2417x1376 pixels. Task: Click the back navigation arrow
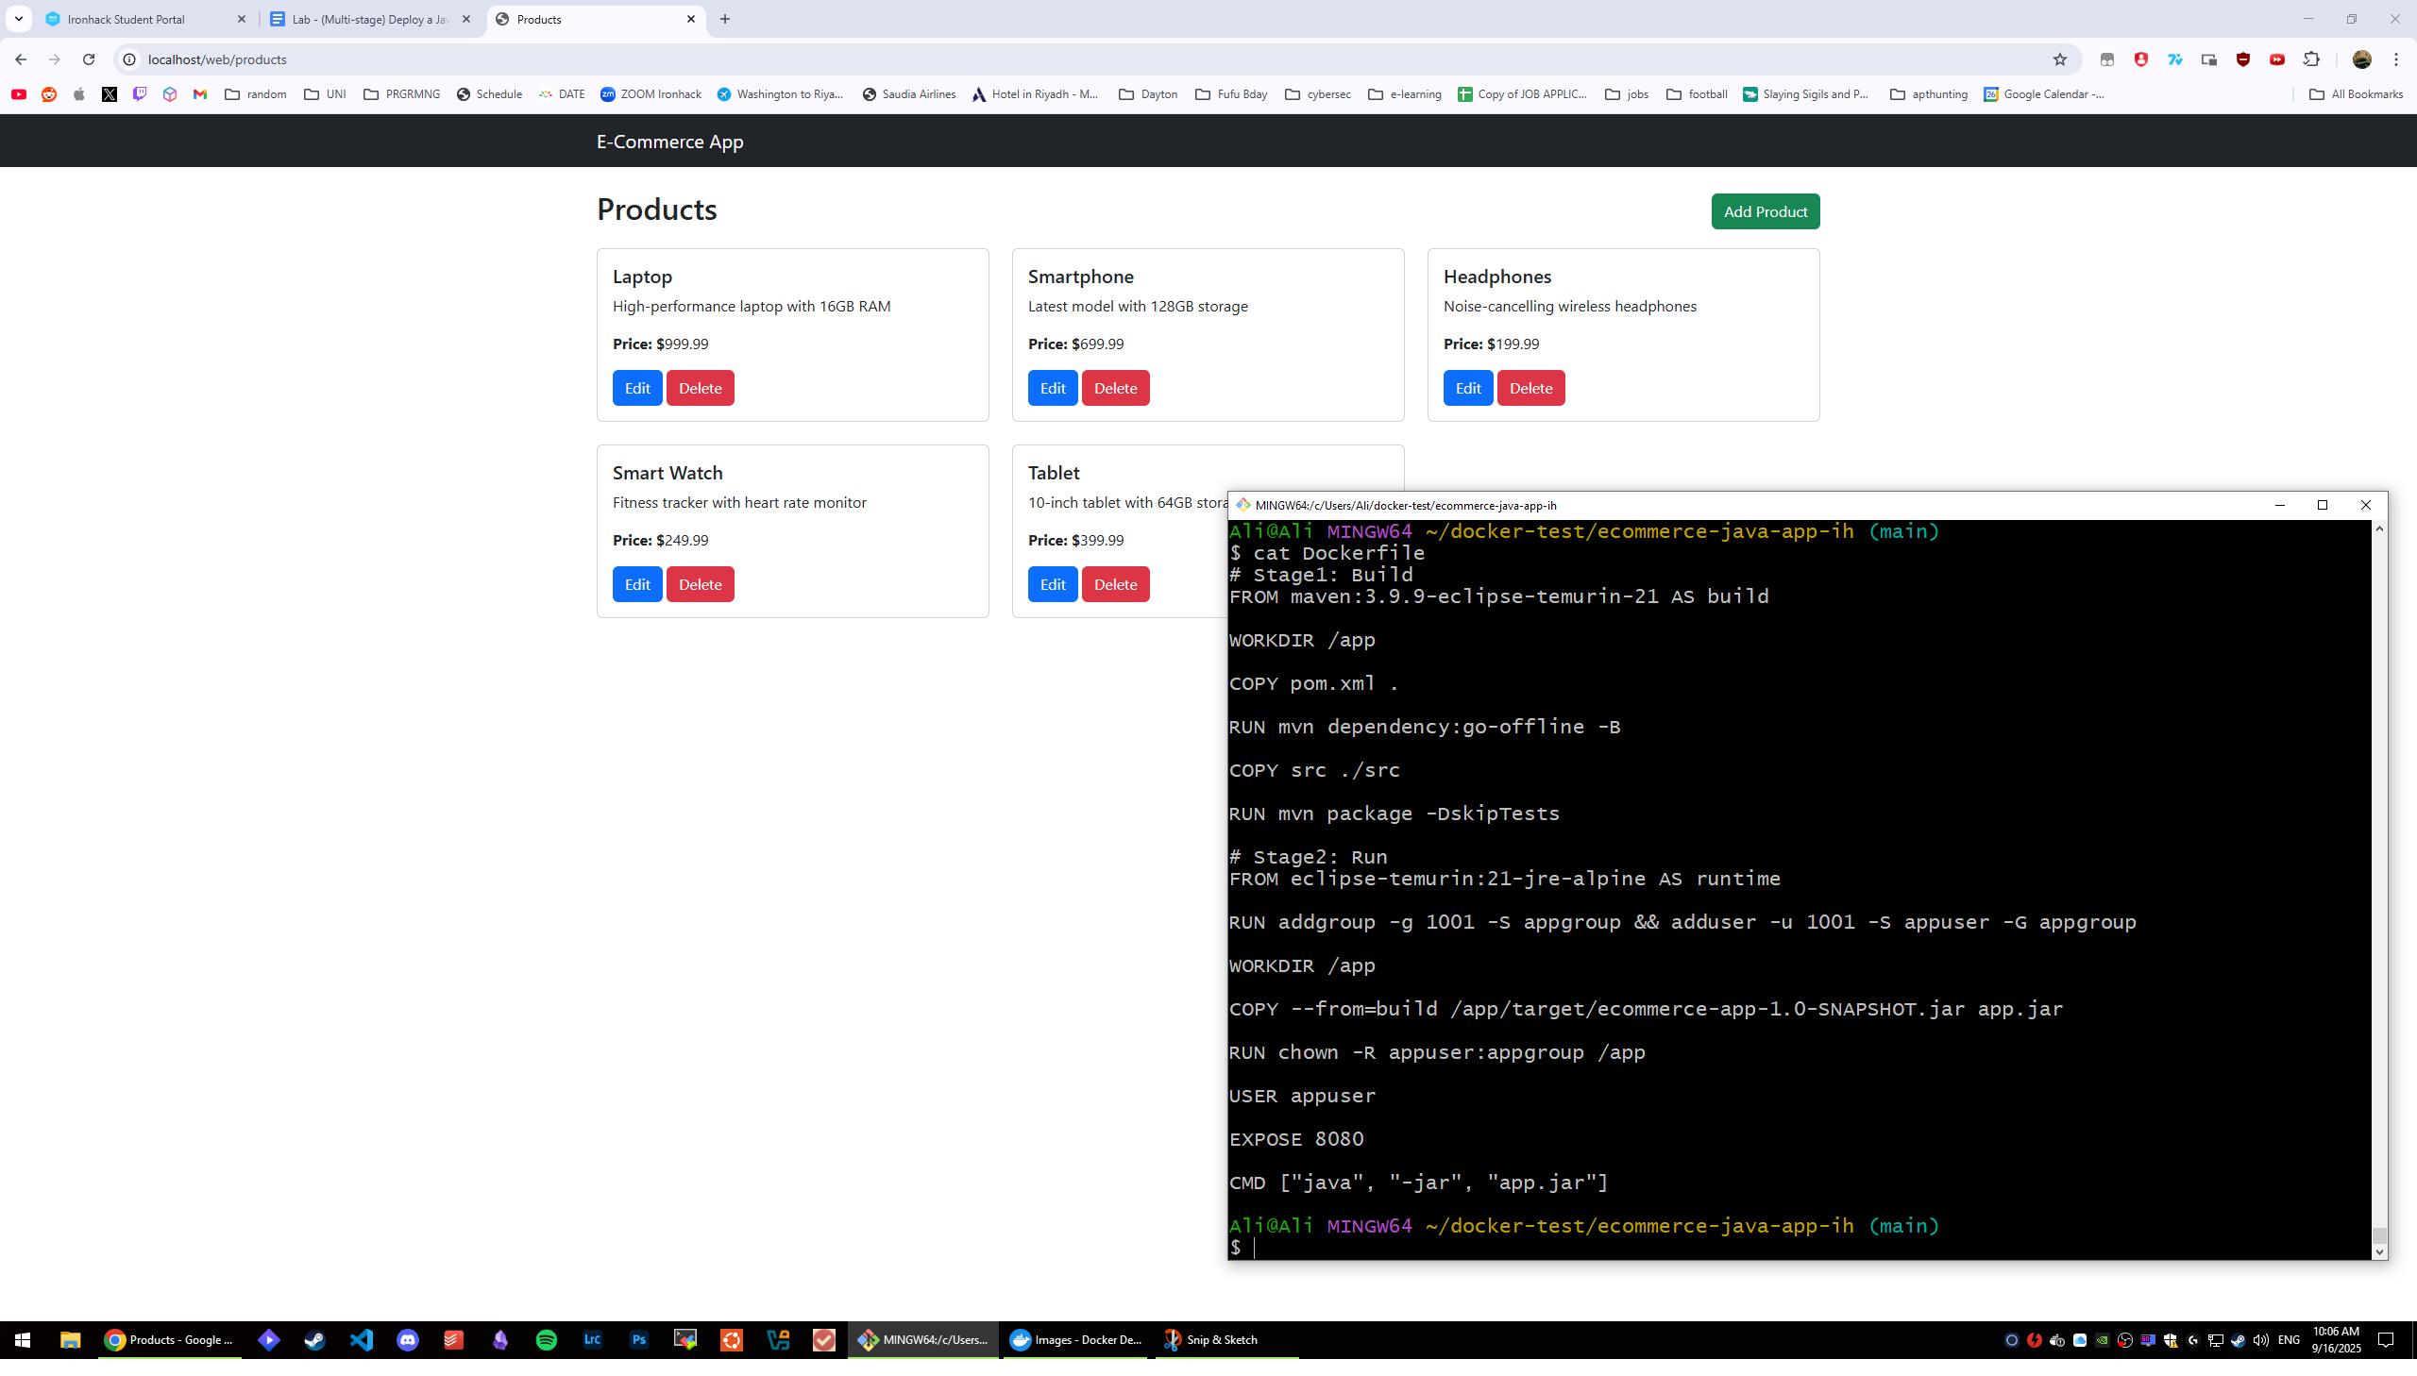tap(19, 59)
